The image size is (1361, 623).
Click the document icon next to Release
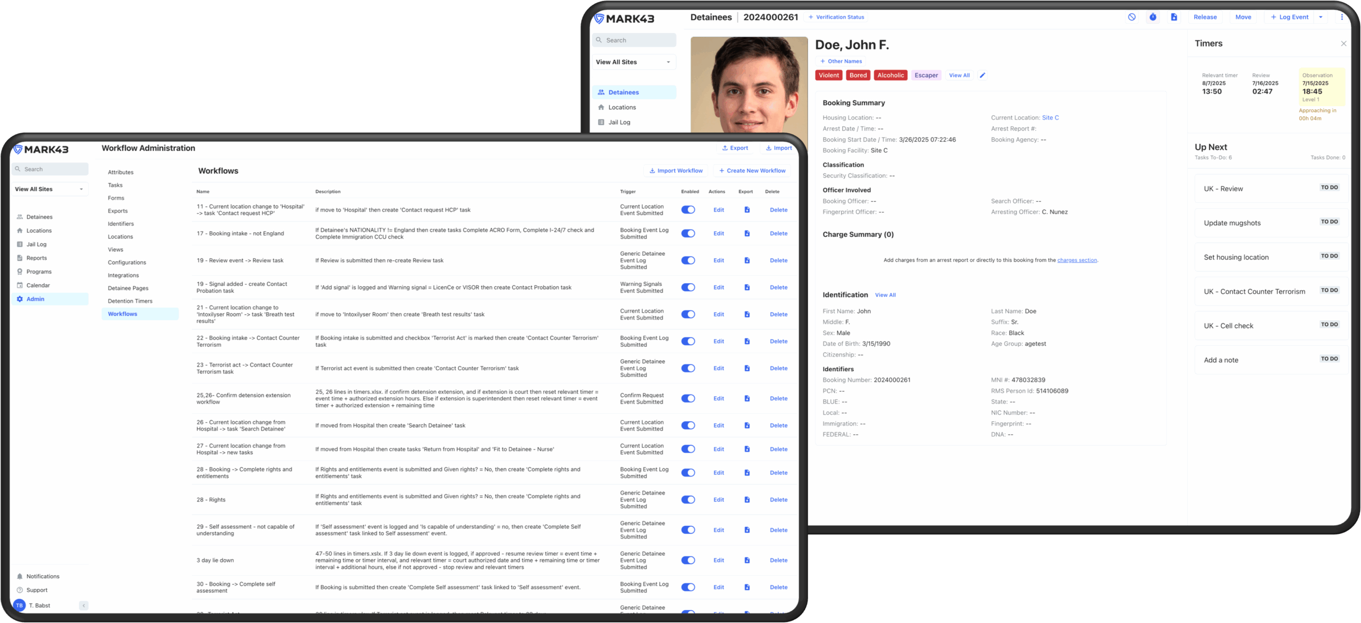point(1174,17)
